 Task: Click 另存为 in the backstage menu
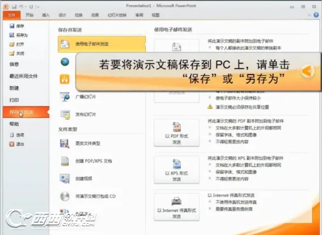coord(19,35)
